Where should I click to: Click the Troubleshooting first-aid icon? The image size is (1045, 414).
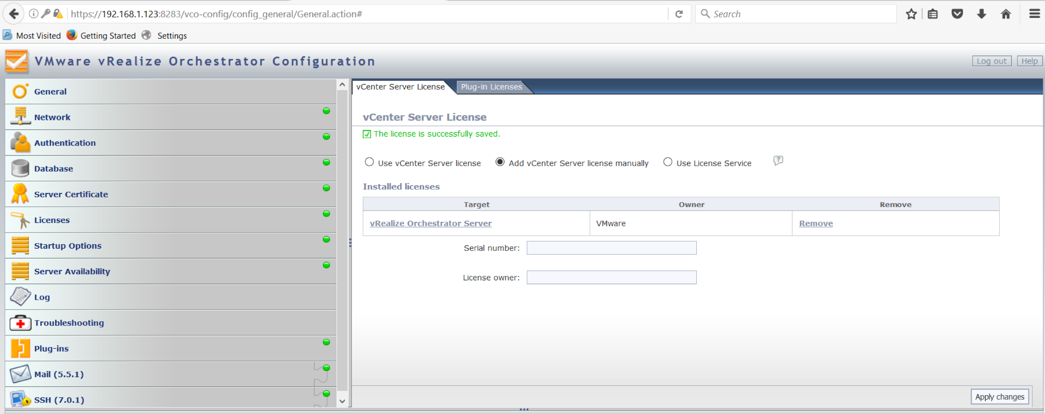[20, 323]
